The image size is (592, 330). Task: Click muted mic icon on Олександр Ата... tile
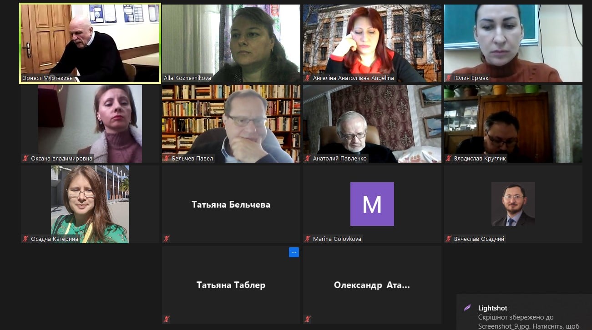click(308, 319)
